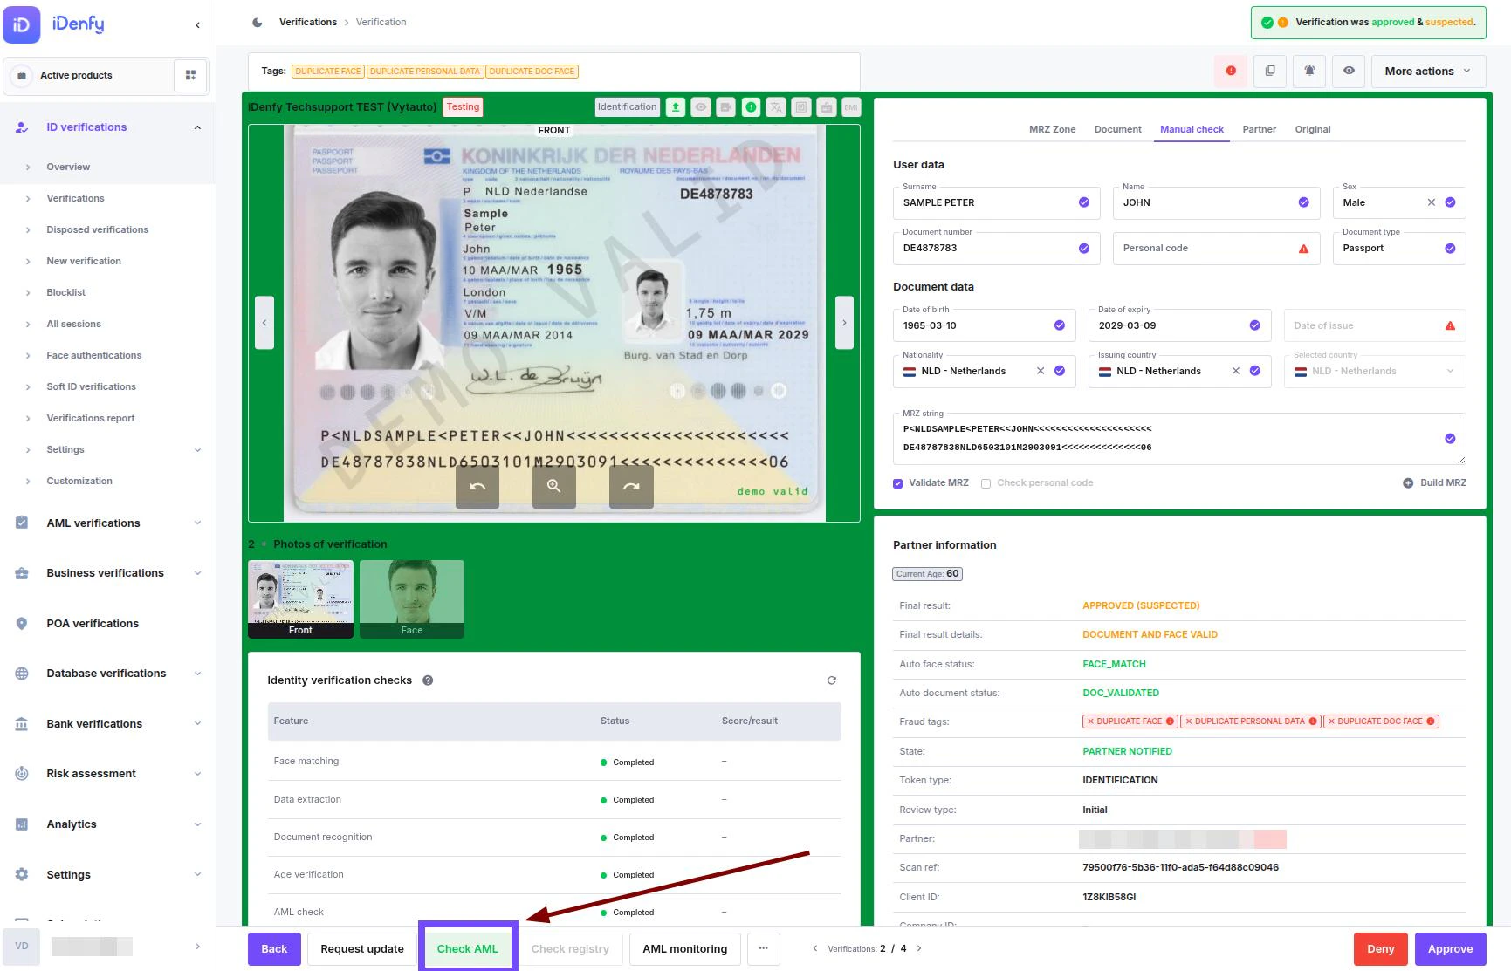1511x971 pixels.
Task: Expand the Database verifications section
Action: [x=197, y=674]
